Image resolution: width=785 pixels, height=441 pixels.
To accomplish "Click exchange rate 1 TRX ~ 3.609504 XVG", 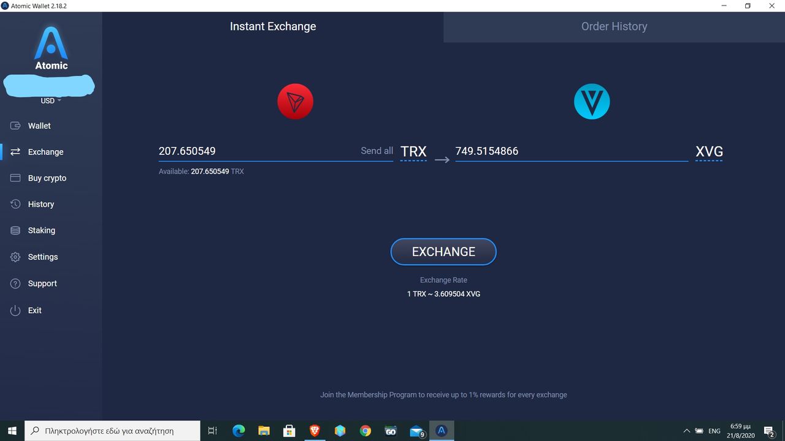I will [x=443, y=294].
